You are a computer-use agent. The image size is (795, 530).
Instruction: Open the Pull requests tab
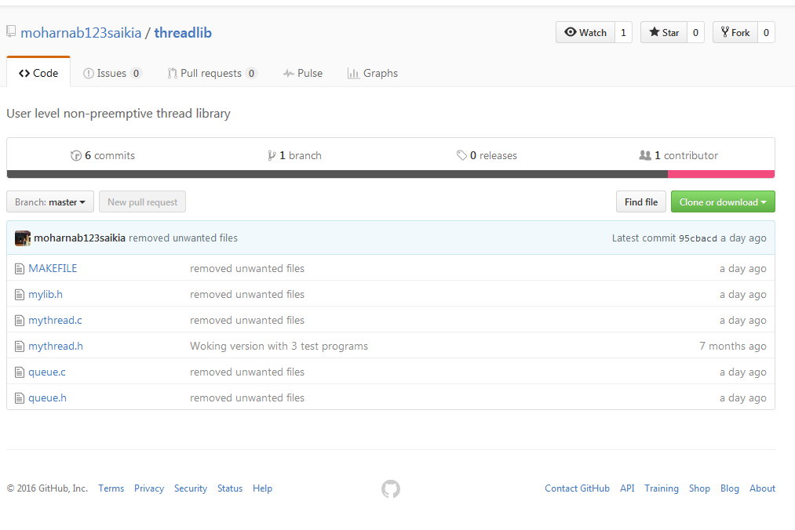point(212,73)
